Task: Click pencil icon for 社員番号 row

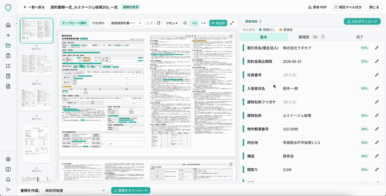Action: click(377, 75)
